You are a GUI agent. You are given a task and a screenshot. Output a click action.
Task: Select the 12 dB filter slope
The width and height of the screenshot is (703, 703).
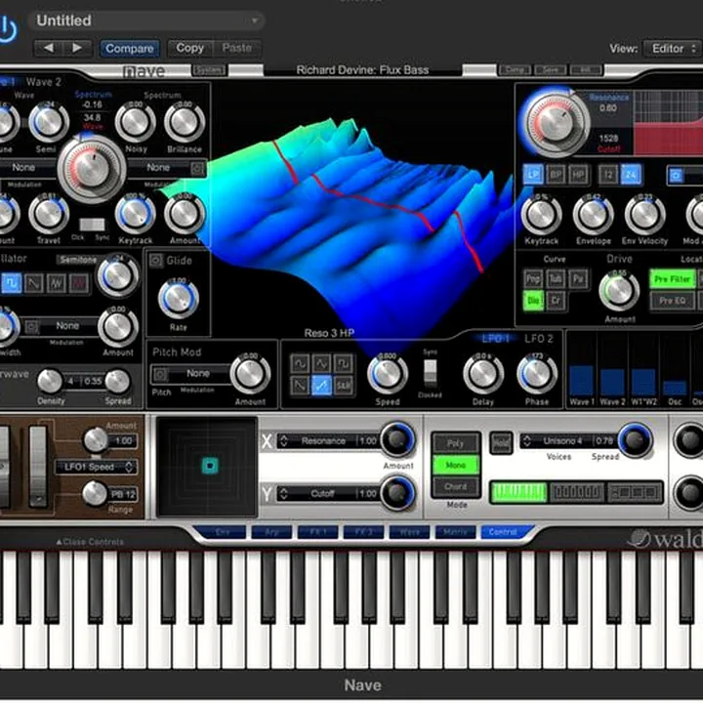pyautogui.click(x=608, y=174)
